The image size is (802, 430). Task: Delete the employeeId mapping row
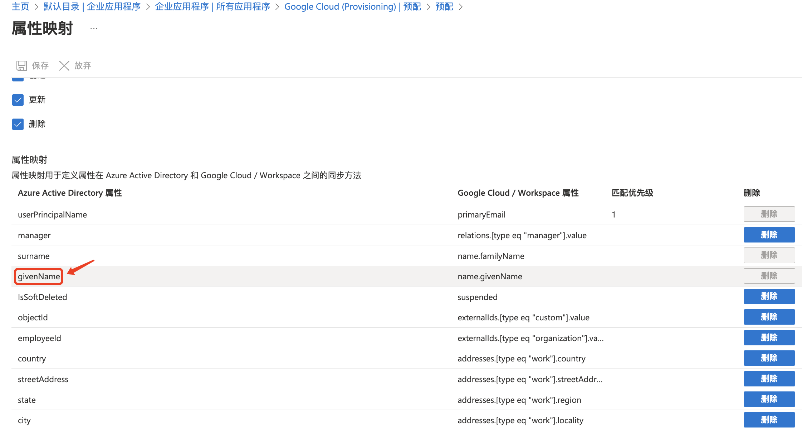[769, 337]
